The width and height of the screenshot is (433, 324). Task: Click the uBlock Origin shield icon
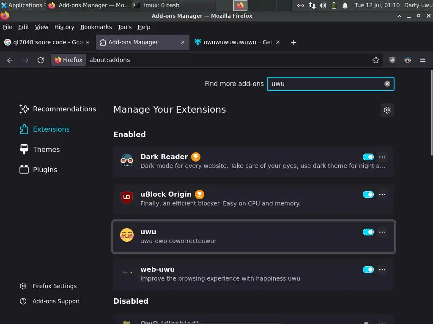coord(127,197)
